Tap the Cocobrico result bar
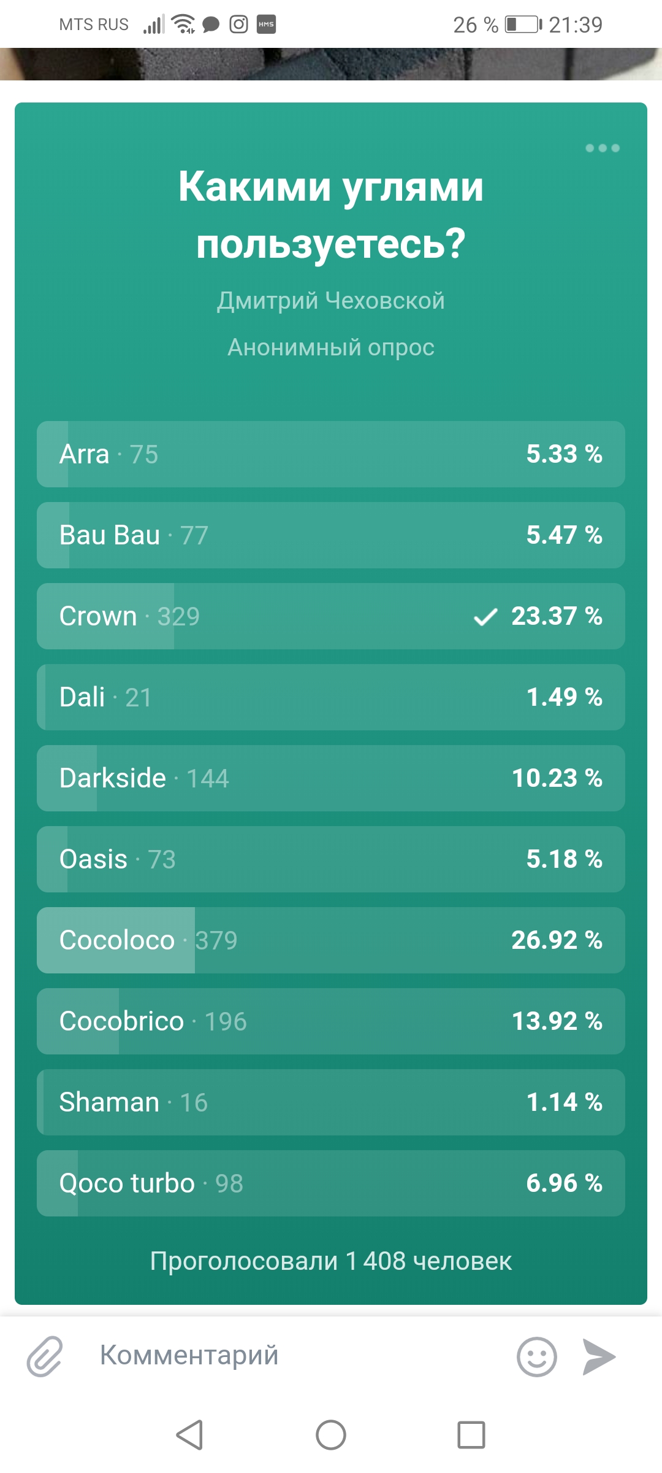This screenshot has height=1473, width=662. pyautogui.click(x=331, y=1021)
